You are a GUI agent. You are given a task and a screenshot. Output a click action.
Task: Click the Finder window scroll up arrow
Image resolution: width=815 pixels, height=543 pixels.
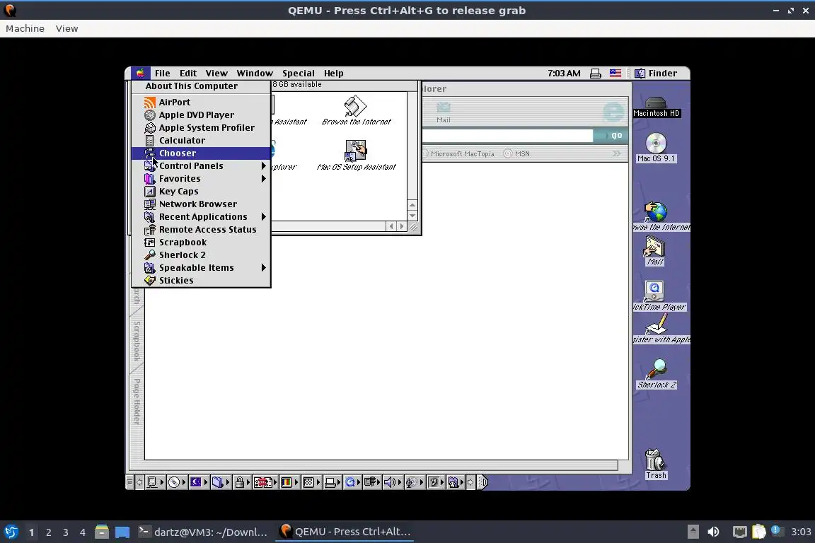[x=412, y=205]
